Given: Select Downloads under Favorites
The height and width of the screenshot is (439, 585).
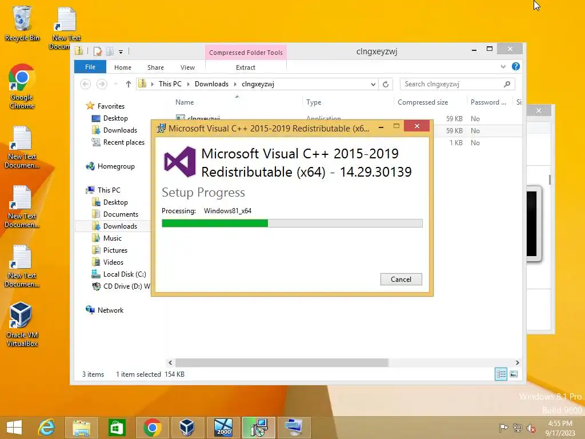Looking at the screenshot, I should (x=120, y=130).
